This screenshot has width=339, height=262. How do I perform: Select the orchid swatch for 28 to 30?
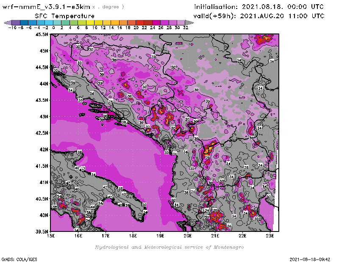point(173,22)
